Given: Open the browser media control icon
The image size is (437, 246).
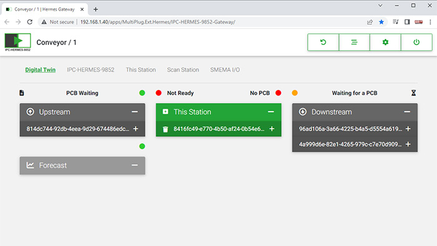Looking at the screenshot, I should tap(395, 22).
